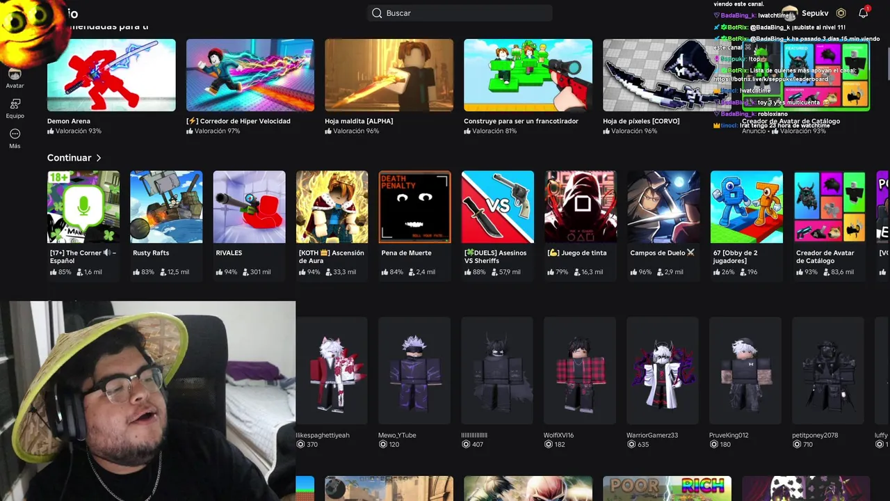Image resolution: width=890 pixels, height=501 pixels.
Task: Click the Valoración 81% rating text
Action: pyautogui.click(x=494, y=131)
